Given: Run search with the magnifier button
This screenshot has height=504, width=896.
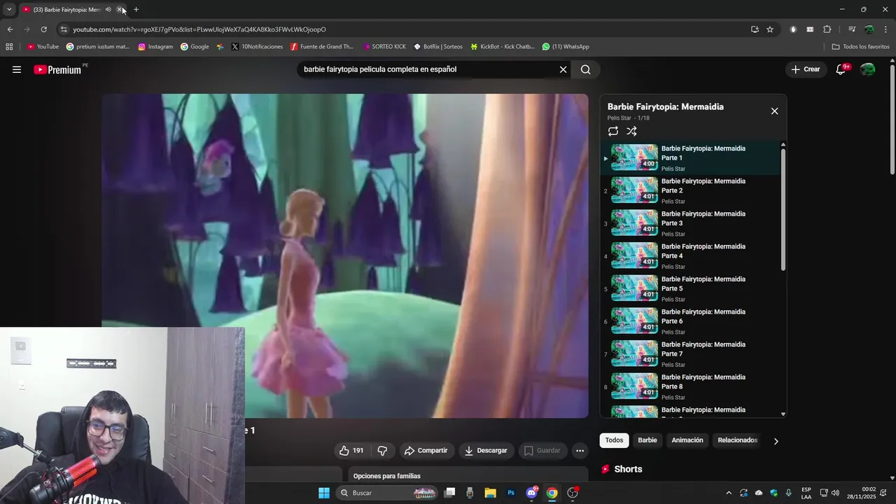Looking at the screenshot, I should 586,69.
